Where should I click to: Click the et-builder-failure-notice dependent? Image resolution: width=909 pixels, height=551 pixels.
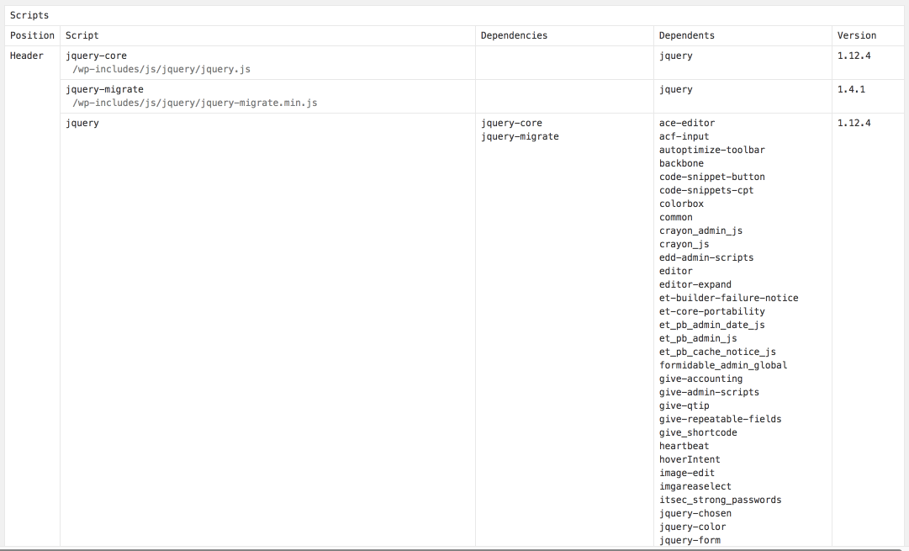(728, 298)
